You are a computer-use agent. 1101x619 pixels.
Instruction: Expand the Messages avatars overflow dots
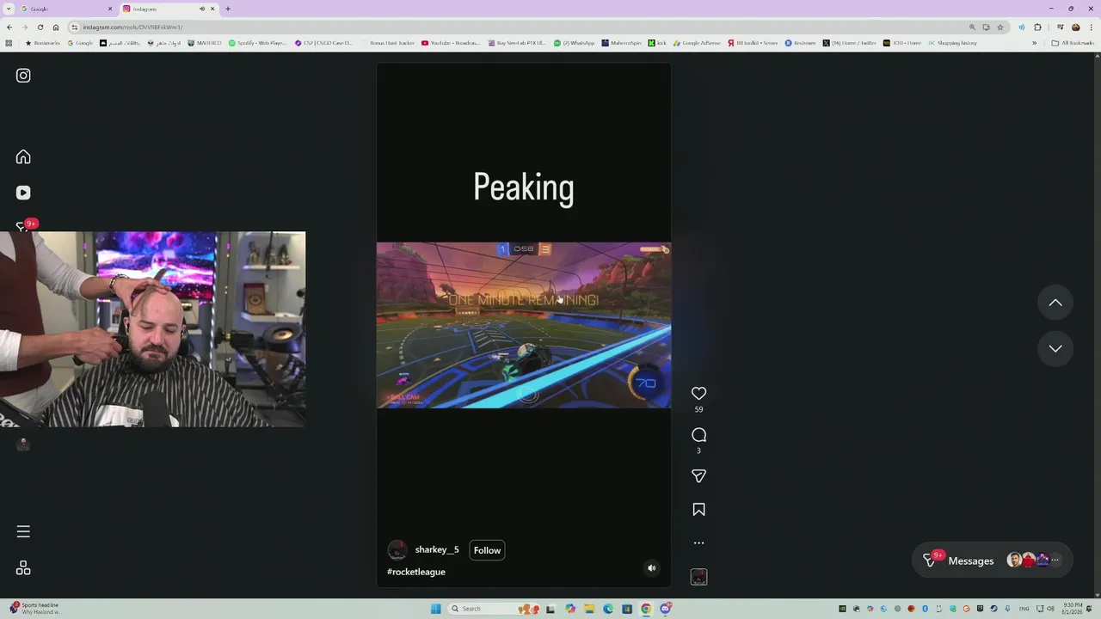1055,561
